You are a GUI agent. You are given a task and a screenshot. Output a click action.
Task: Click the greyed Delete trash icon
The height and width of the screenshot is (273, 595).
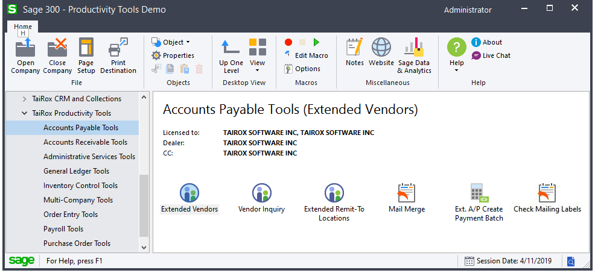click(x=199, y=69)
